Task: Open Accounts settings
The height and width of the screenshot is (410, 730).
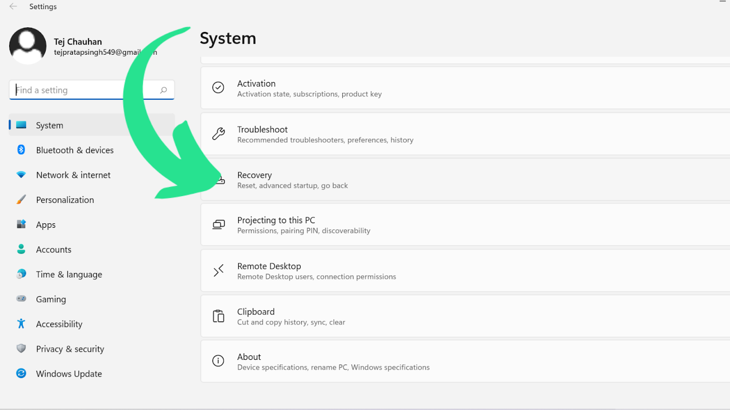Action: [92, 249]
